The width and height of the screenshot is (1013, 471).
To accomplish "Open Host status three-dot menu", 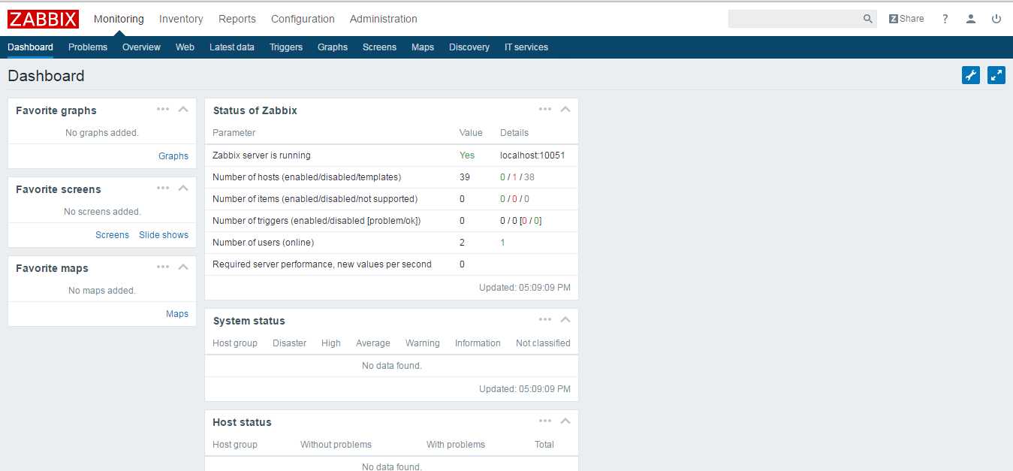I will (x=545, y=421).
